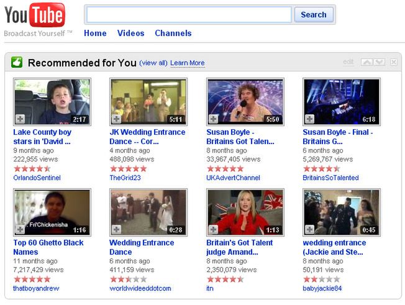405x305 pixels.
Task: Open BritainsSoTalented channel link
Action: pyautogui.click(x=331, y=178)
